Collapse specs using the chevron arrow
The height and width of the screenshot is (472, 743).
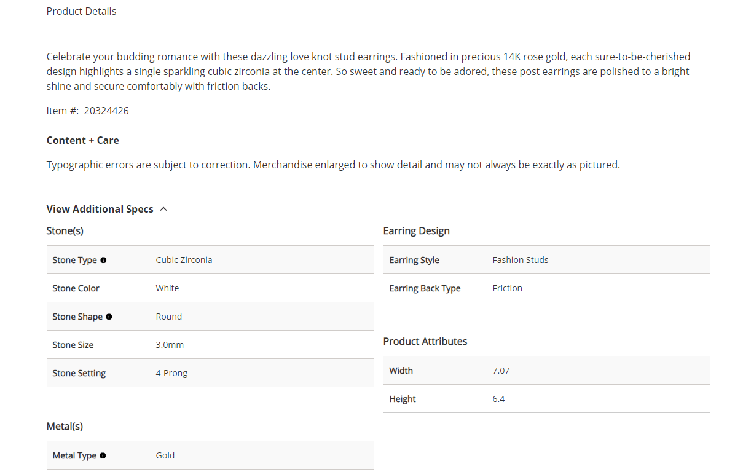[163, 209]
